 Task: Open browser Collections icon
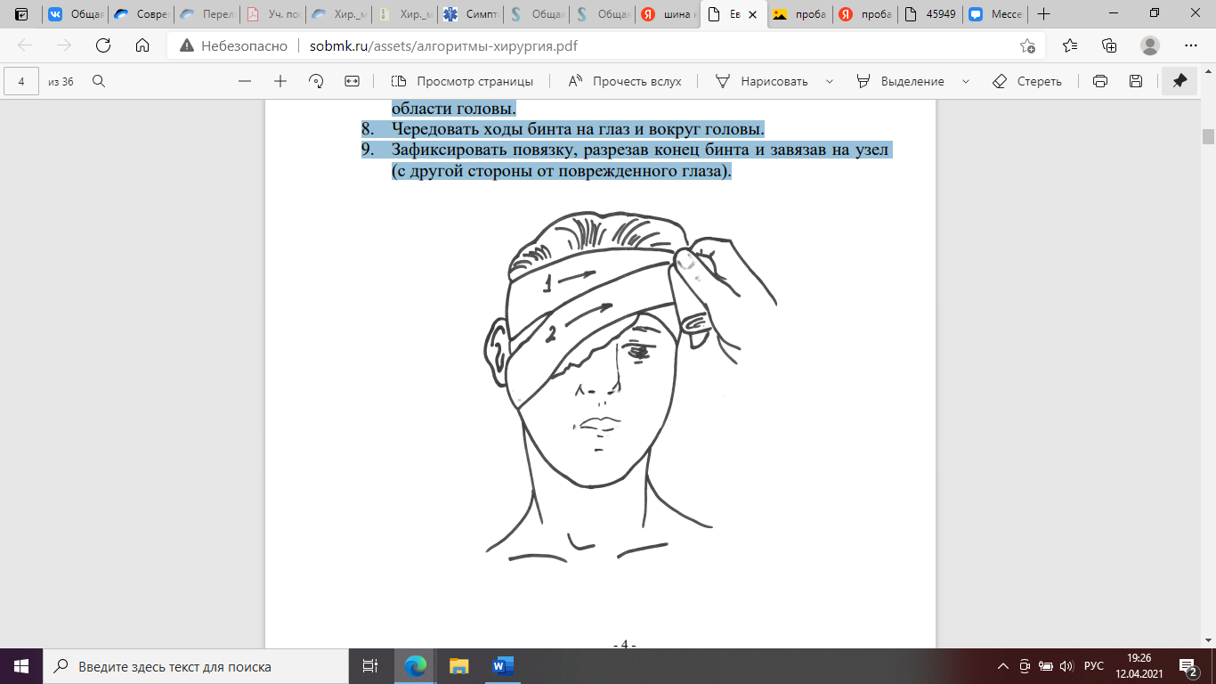(1109, 46)
